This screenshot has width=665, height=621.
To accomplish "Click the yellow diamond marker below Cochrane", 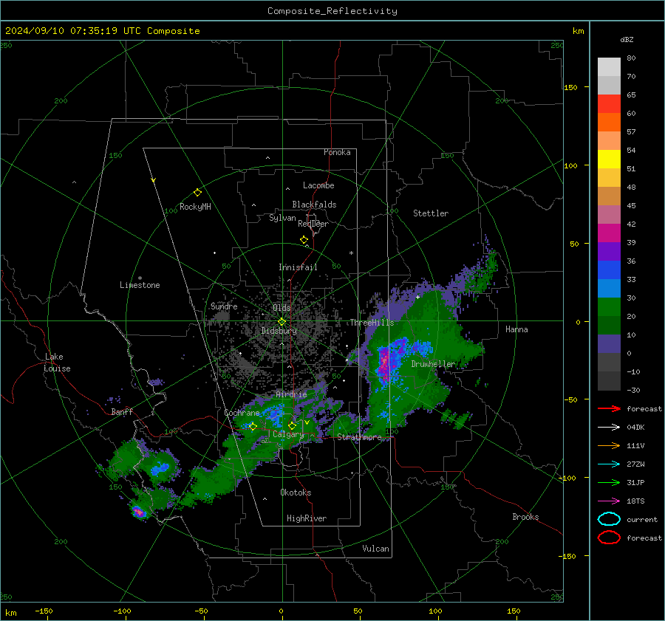I will [253, 426].
